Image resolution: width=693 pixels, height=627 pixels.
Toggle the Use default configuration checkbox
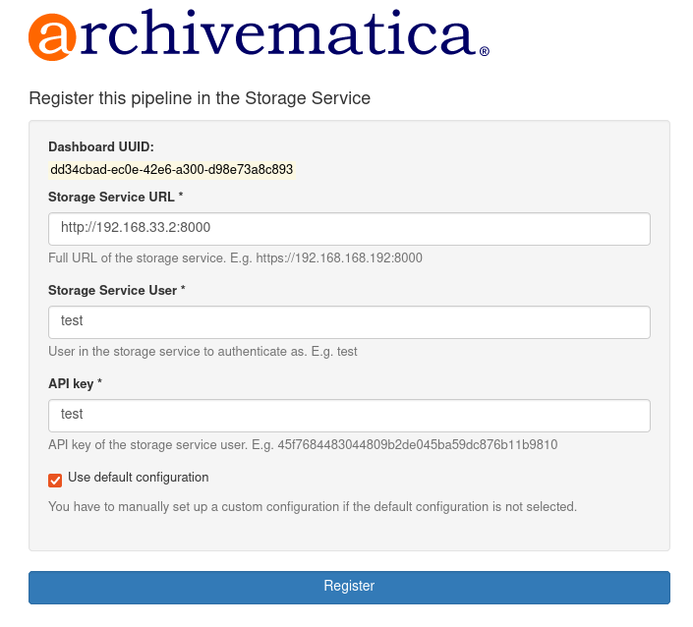(55, 480)
